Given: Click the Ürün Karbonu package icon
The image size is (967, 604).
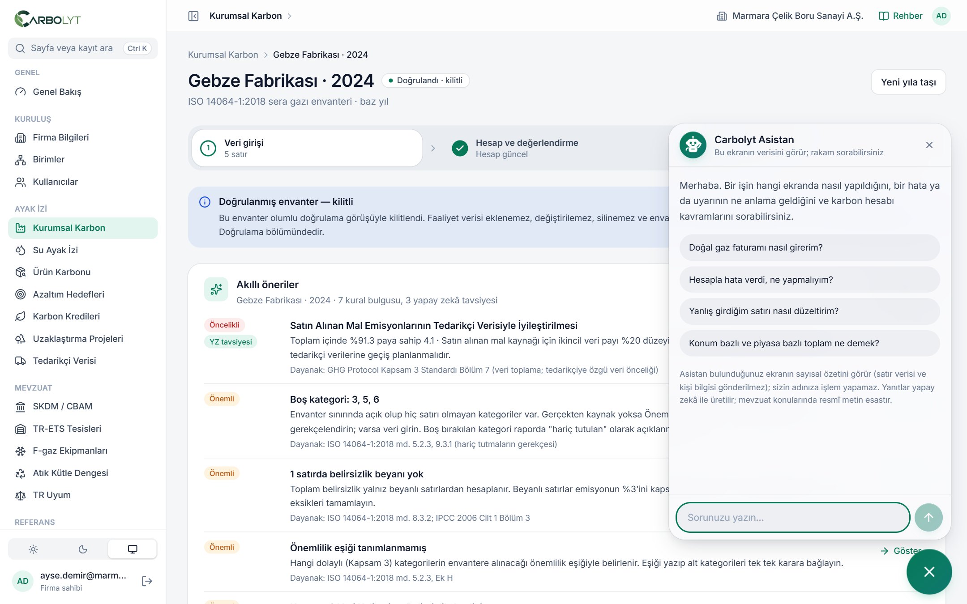Looking at the screenshot, I should click(x=21, y=272).
